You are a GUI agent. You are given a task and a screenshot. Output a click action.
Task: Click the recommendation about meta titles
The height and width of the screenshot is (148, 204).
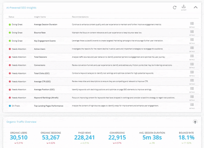(110, 81)
